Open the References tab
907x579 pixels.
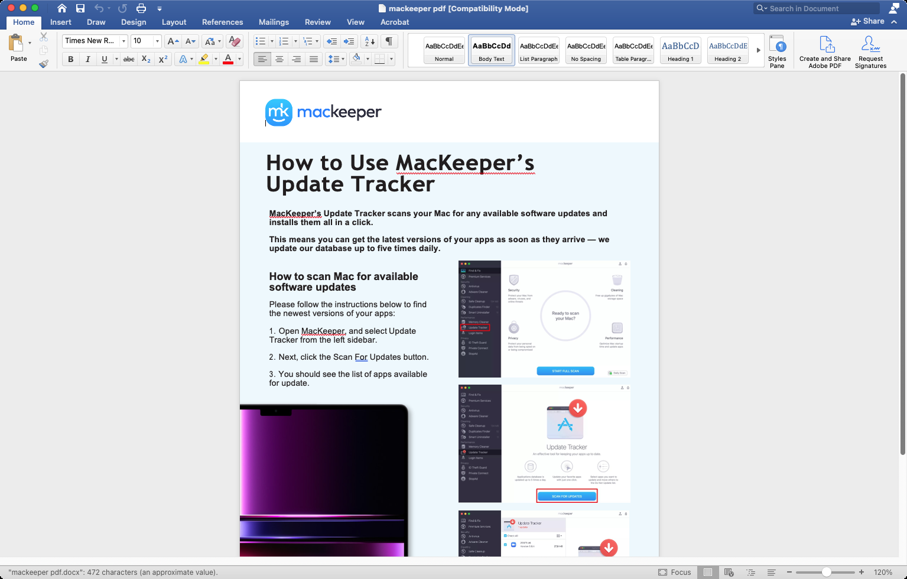click(x=222, y=22)
